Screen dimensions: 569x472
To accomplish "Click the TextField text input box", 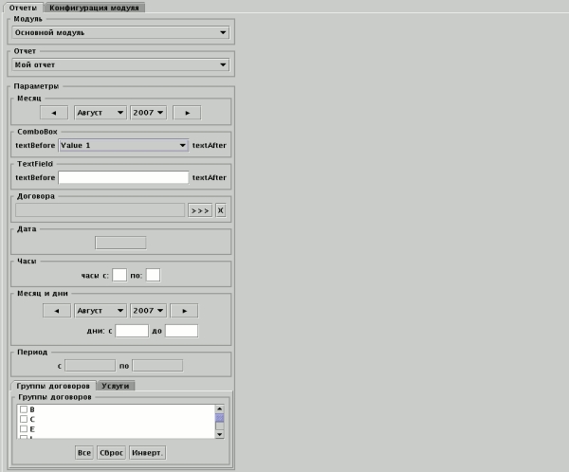I will point(123,177).
